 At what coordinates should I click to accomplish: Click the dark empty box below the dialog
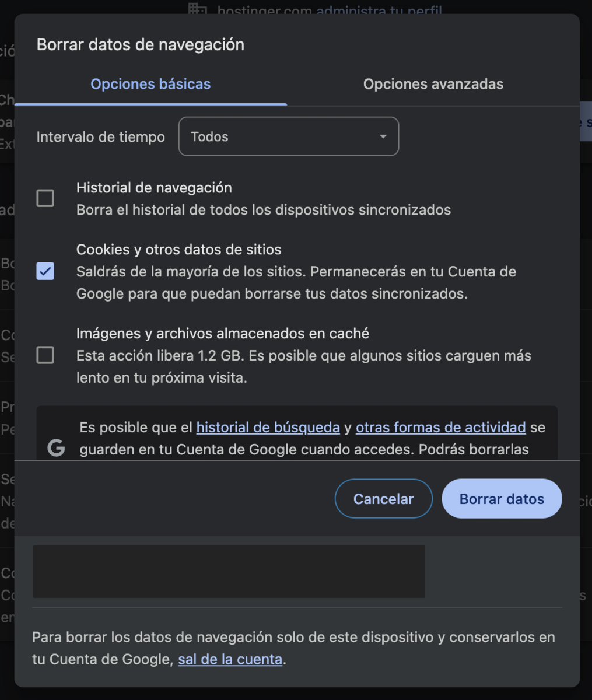(x=229, y=571)
